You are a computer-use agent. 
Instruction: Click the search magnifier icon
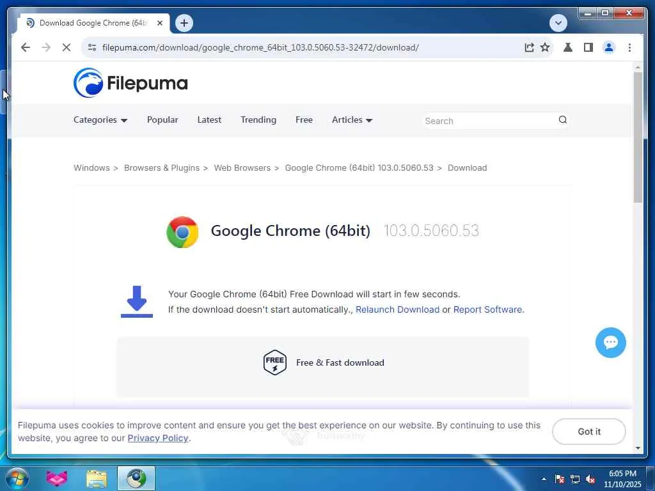click(563, 120)
